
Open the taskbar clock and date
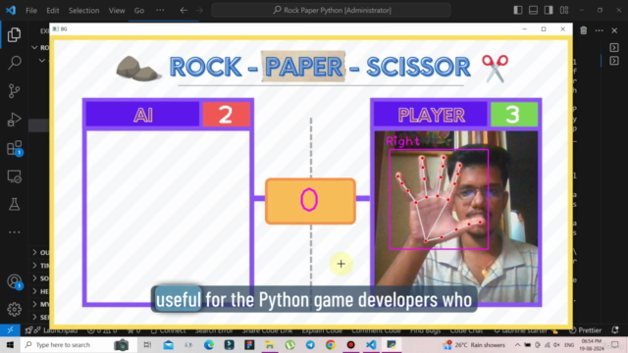[x=591, y=344]
